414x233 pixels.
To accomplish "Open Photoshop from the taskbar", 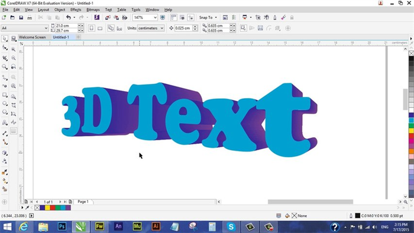I will click(x=62, y=226).
